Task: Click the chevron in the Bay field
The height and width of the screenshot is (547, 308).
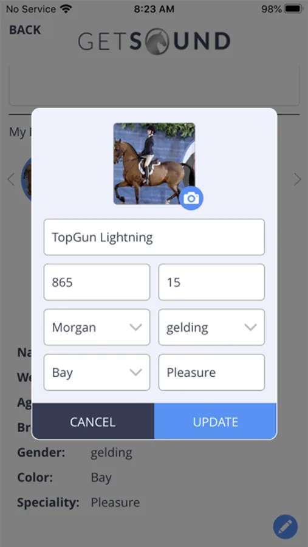Action: coord(135,372)
